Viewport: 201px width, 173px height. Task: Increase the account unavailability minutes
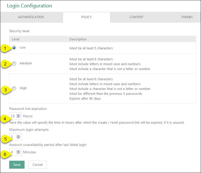(x=18, y=150)
